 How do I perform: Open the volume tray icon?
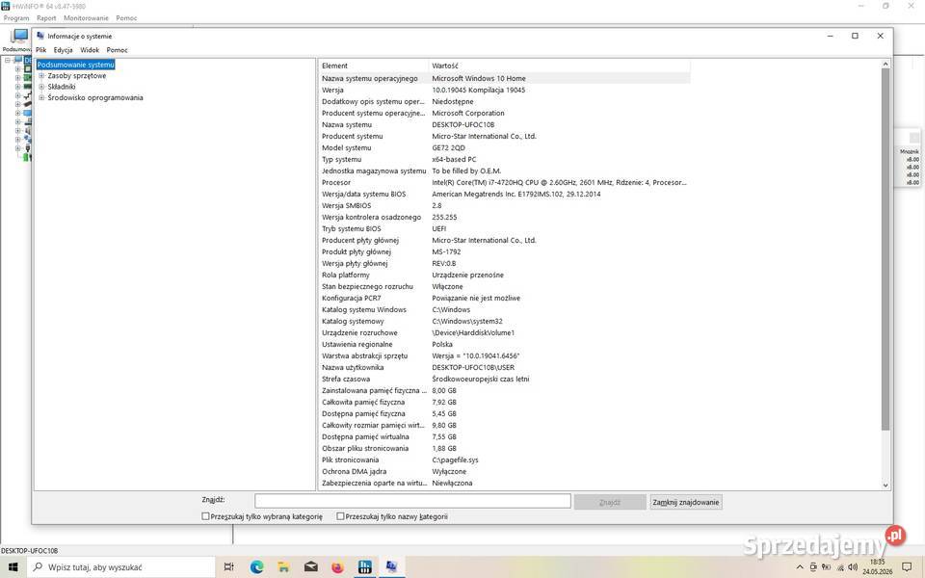[x=853, y=567]
